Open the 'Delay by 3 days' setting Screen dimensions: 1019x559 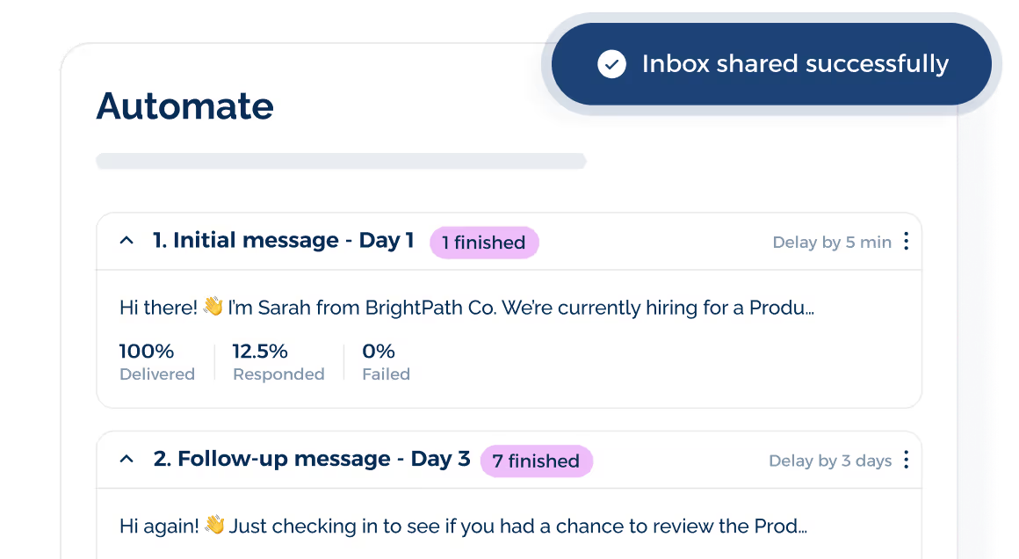click(x=829, y=461)
